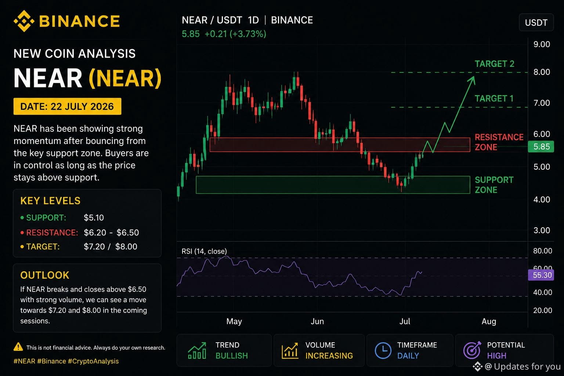Click the purple 55.30 RSI value tag
564x376 pixels.
pos(541,275)
